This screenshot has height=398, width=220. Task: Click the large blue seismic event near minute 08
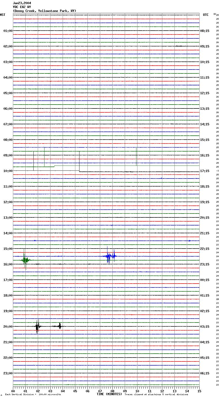pos(110,256)
